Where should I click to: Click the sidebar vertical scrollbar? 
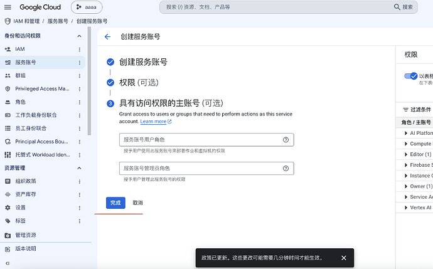point(89,82)
